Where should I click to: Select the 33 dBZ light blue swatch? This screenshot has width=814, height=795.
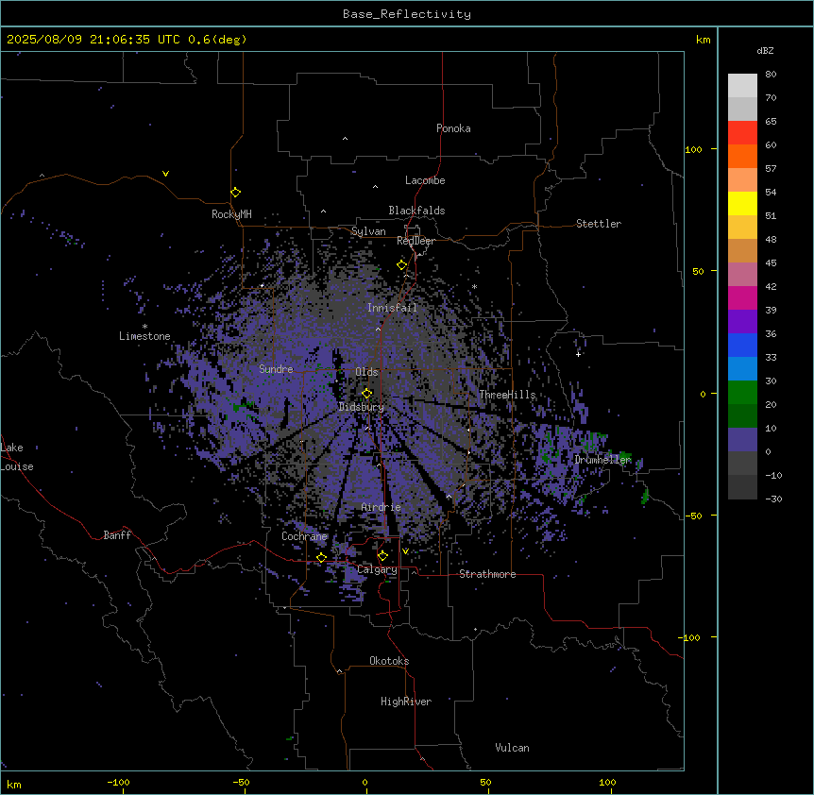pyautogui.click(x=742, y=369)
